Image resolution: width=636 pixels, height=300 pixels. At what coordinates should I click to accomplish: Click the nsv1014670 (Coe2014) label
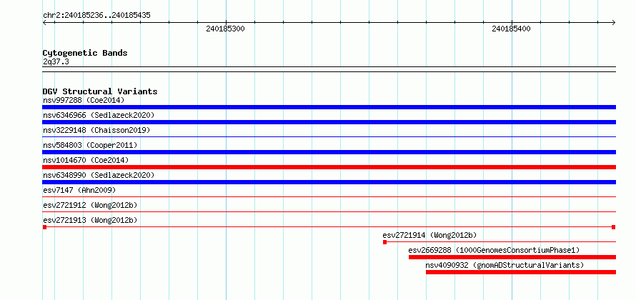[x=86, y=160]
